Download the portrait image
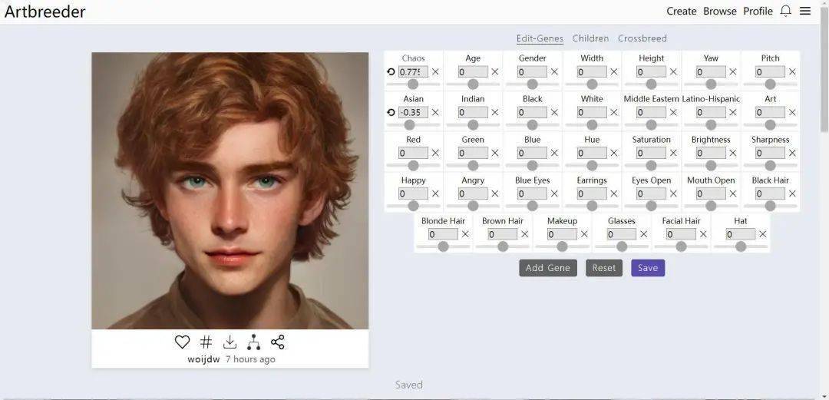The height and width of the screenshot is (400, 829). point(230,342)
